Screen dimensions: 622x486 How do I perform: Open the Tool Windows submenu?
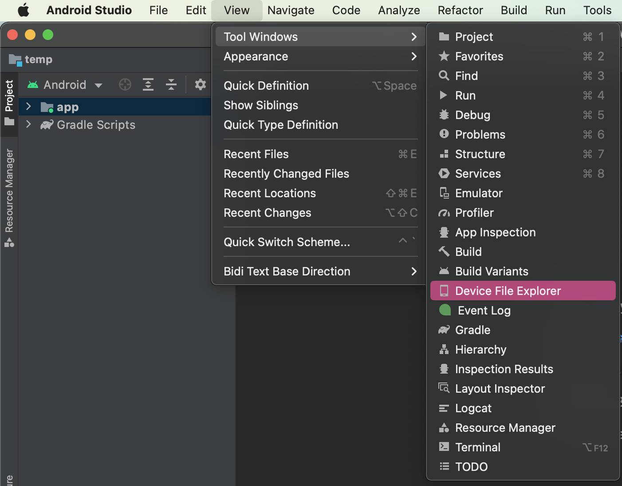[x=320, y=37]
